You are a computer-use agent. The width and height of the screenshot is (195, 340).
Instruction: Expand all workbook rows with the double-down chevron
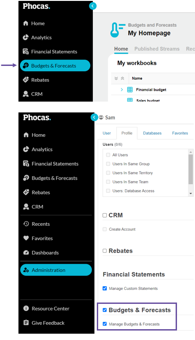pos(116,78)
